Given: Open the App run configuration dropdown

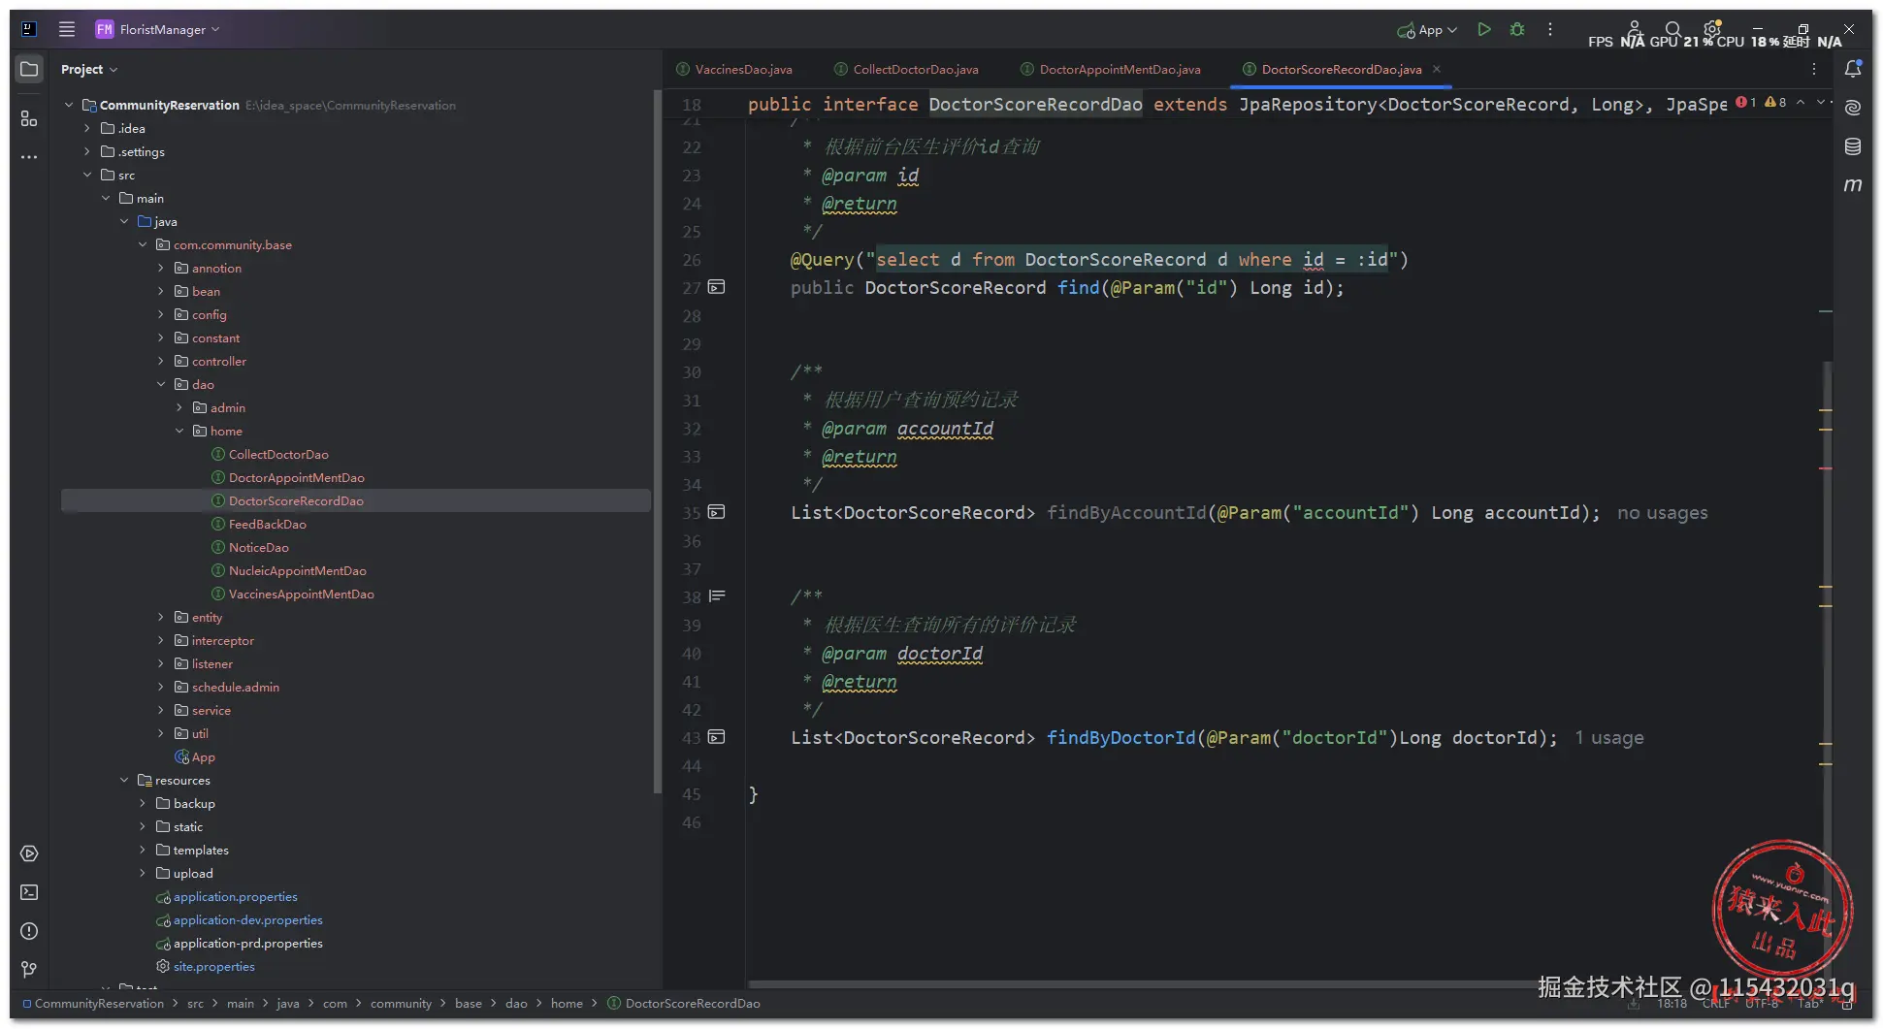Looking at the screenshot, I should [x=1427, y=30].
